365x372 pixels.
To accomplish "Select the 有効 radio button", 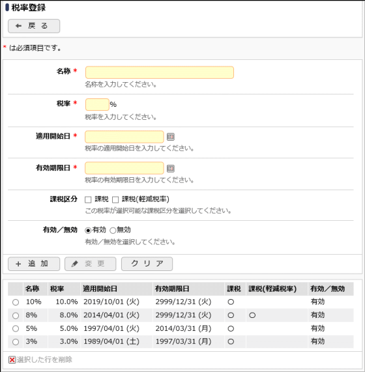I will 88,230.
